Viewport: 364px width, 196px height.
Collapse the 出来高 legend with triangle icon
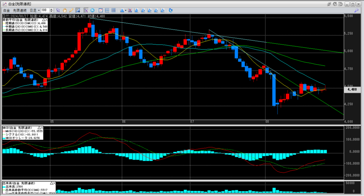52,183
